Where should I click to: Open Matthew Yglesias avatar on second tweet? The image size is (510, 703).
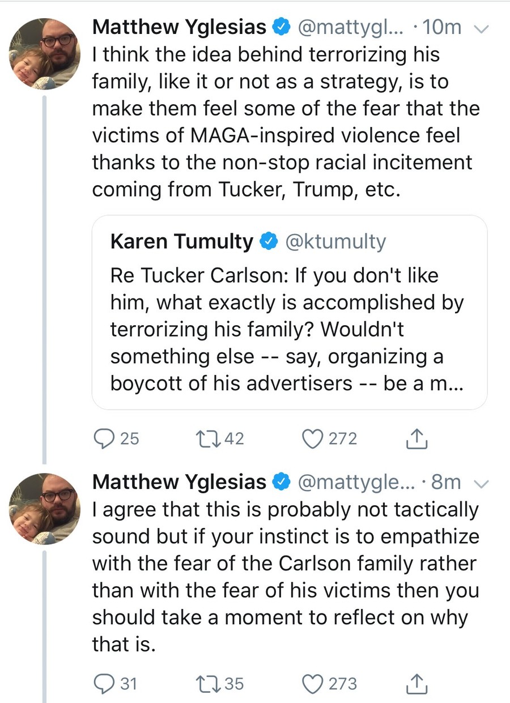(x=44, y=508)
